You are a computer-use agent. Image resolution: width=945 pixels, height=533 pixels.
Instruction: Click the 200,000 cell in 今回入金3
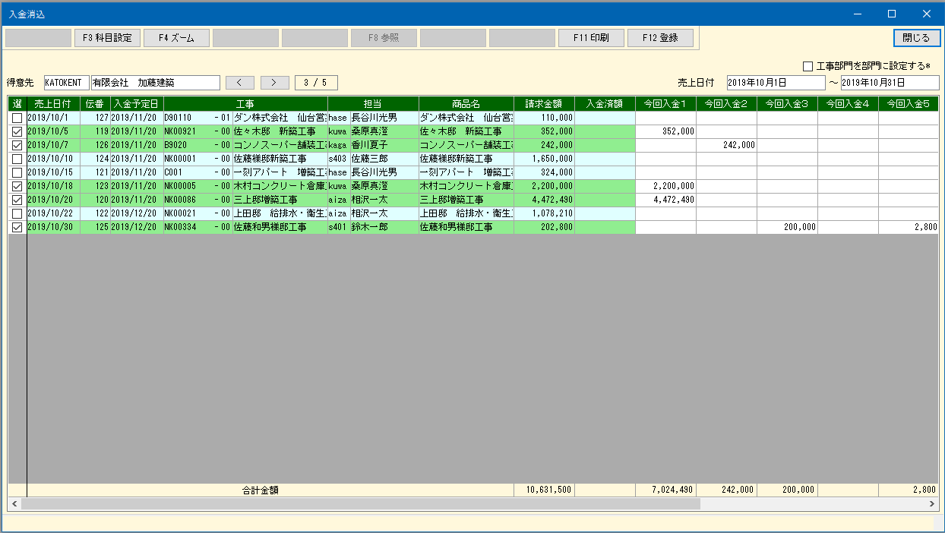point(787,227)
